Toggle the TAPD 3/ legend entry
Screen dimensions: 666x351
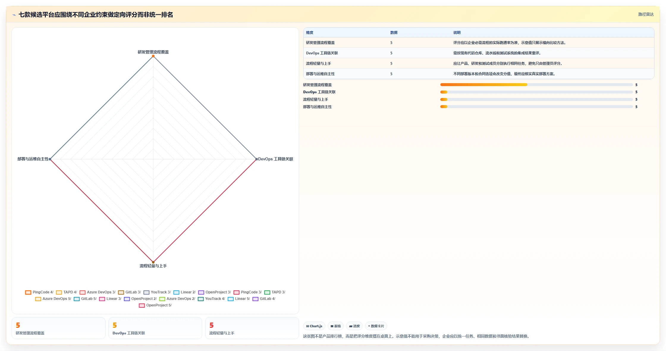click(275, 292)
